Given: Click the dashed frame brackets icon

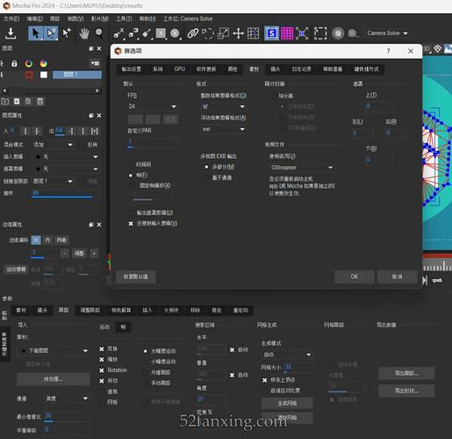Looking at the screenshot, I should click(320, 33).
